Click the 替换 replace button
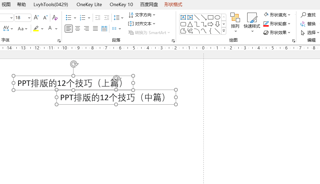Image resolution: width=320 pixels, height=184 pixels. pos(308,24)
